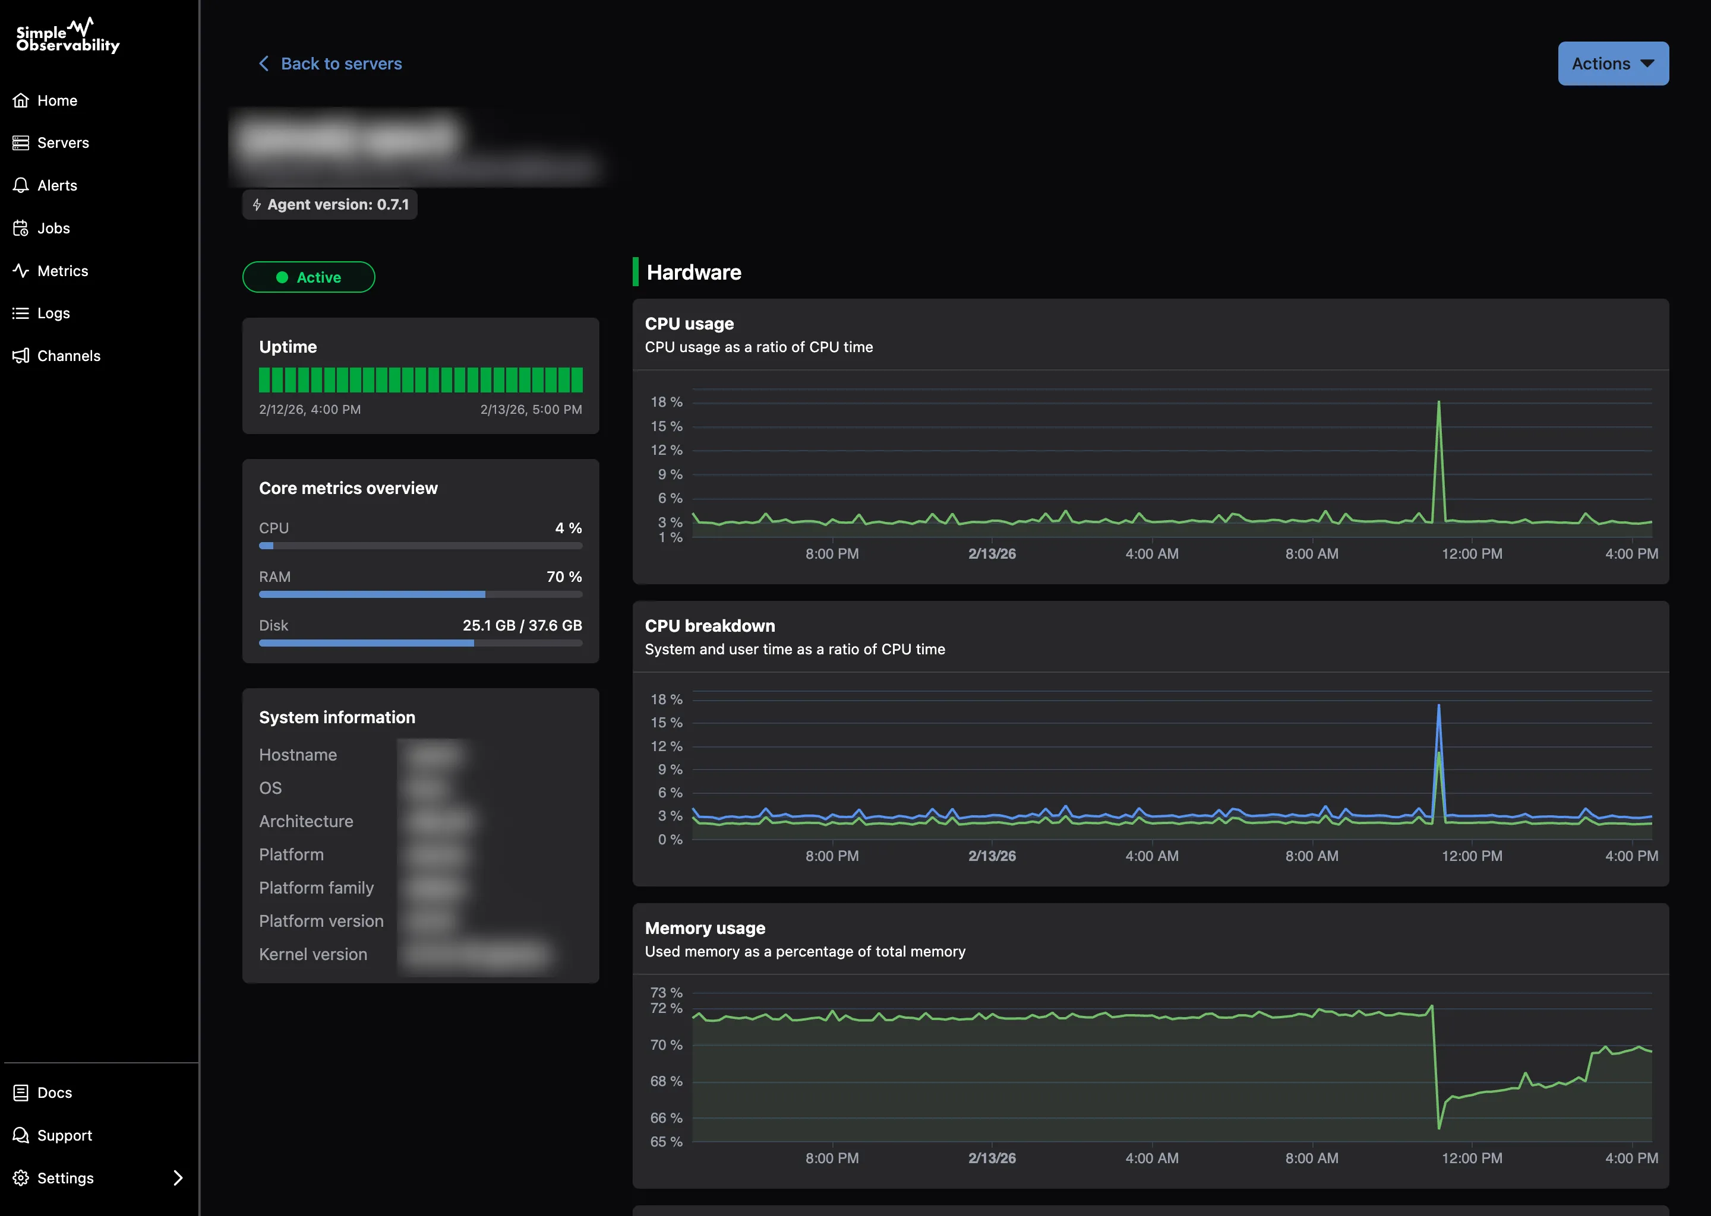Open the Support icon near the bottom

21,1135
